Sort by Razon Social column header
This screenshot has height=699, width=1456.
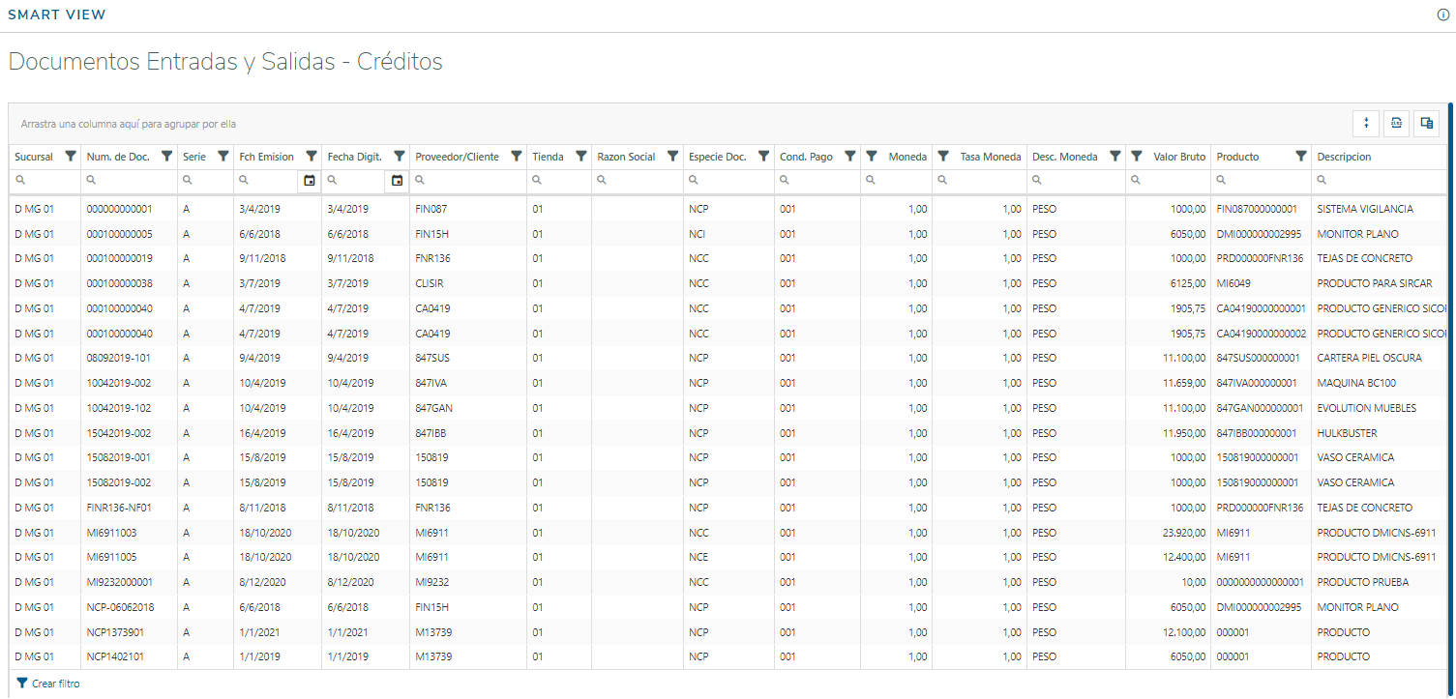pos(626,157)
